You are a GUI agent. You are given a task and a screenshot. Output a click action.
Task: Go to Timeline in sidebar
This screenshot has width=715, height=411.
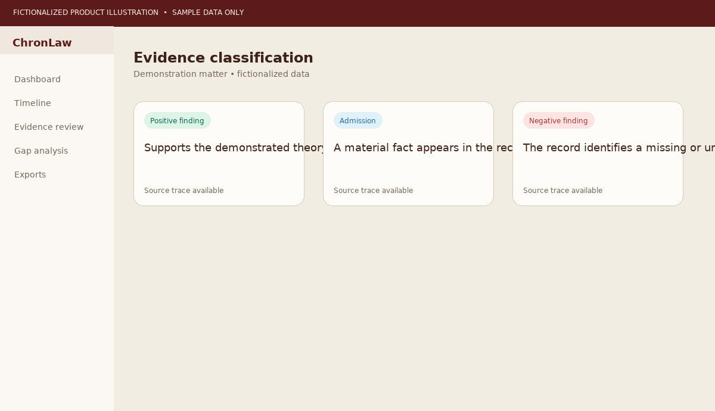coord(33,103)
